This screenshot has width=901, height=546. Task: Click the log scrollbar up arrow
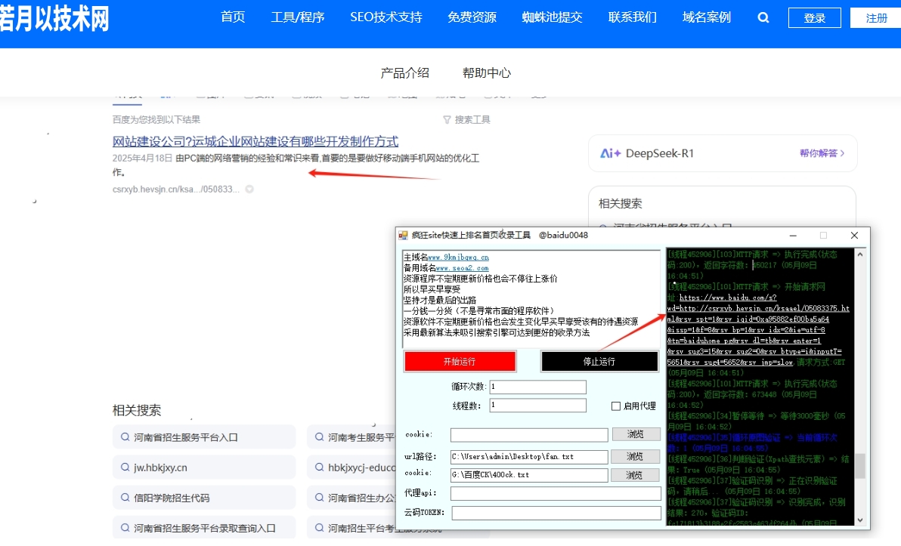coord(860,254)
